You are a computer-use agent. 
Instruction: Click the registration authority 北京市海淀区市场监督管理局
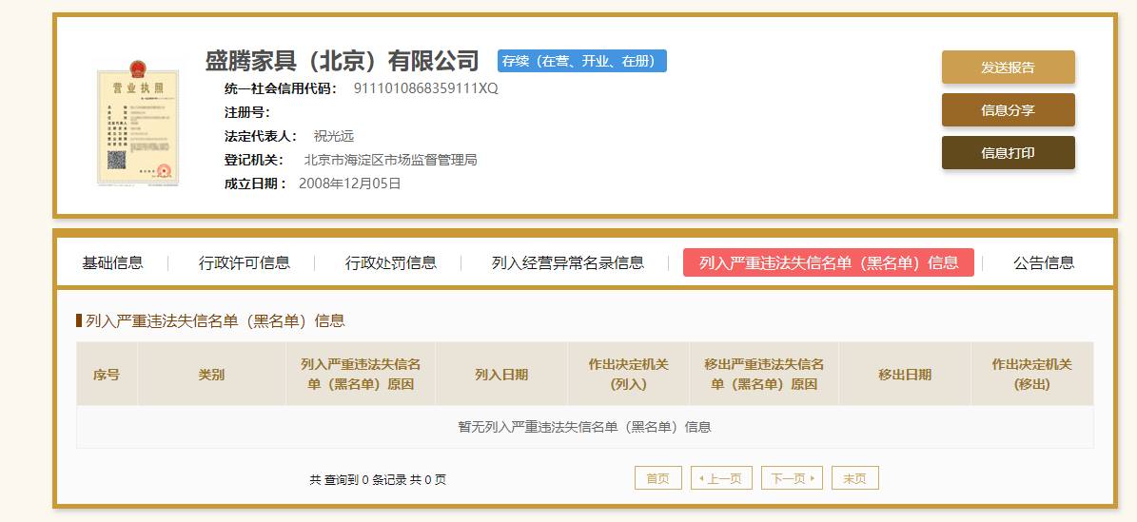390,160
